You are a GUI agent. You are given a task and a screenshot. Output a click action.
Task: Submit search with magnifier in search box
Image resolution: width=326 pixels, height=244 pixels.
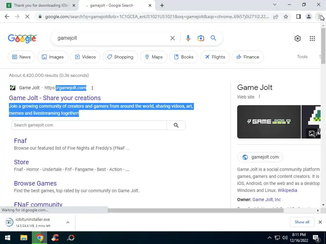pyautogui.click(x=213, y=38)
